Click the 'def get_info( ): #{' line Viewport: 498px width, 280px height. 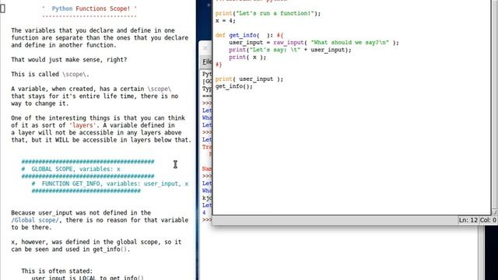coord(250,35)
